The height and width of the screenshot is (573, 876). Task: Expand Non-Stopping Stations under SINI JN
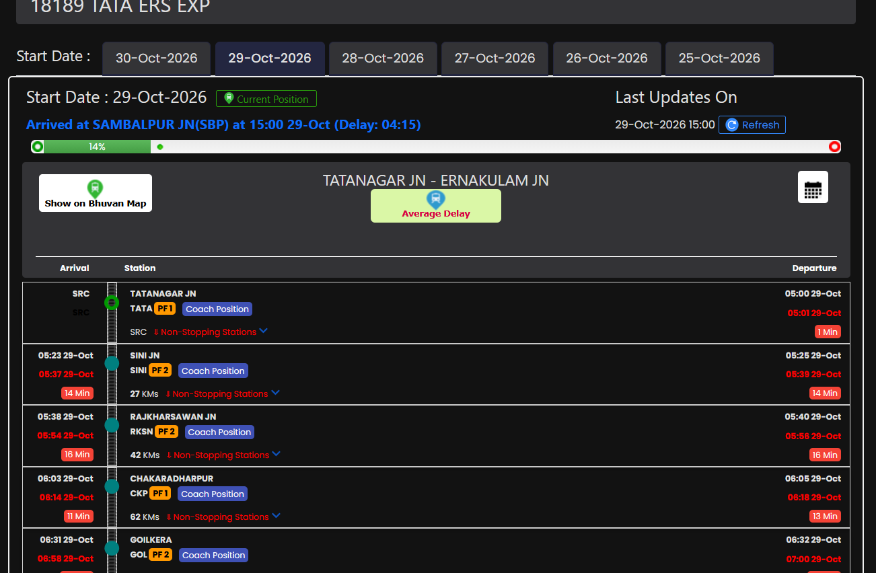pos(222,393)
